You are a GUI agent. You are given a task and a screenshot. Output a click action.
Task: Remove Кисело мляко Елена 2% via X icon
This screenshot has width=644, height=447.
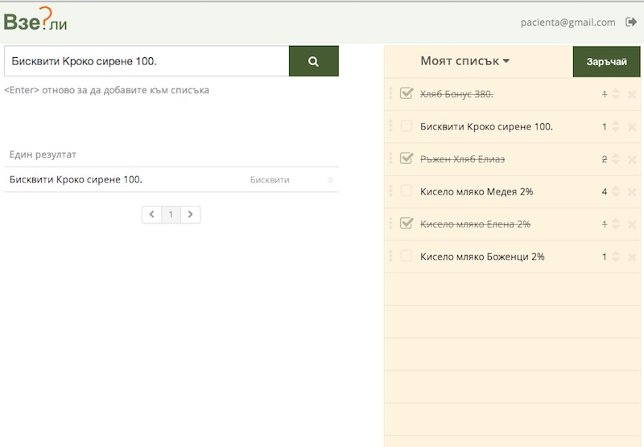coord(632,224)
